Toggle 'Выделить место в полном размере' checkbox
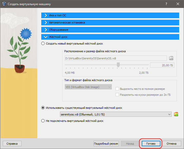Image resolution: width=184 pixels, height=149 pixels. (117, 89)
